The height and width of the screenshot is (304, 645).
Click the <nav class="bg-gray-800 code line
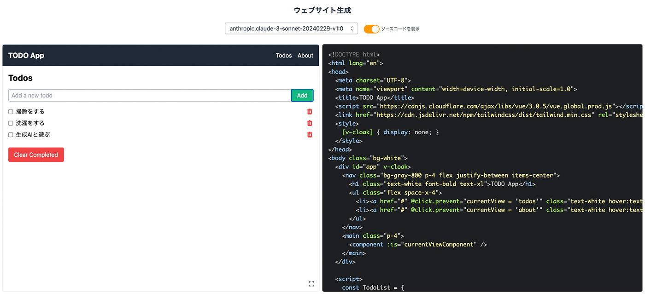pos(451,175)
